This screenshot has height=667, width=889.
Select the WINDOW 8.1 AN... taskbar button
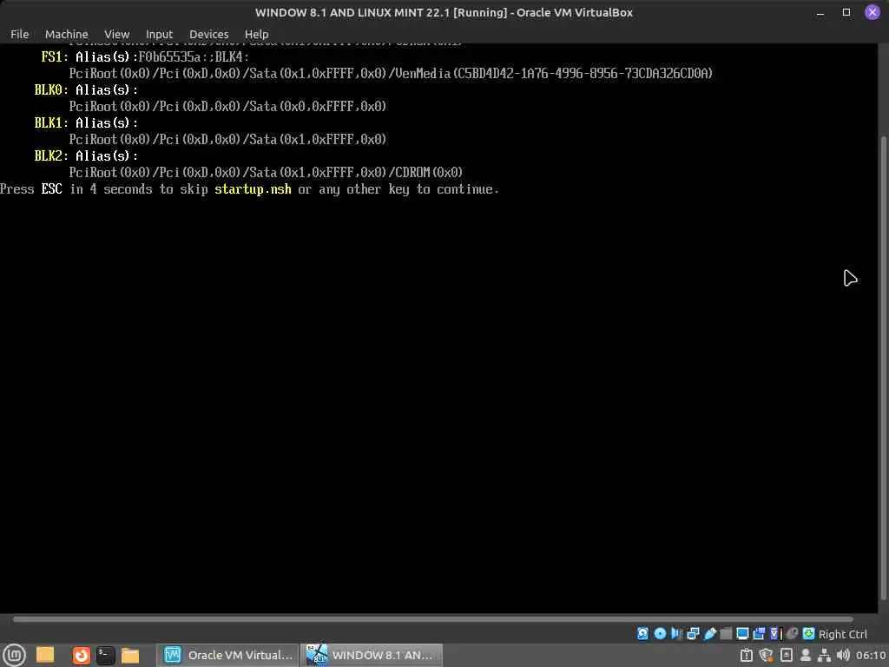pyautogui.click(x=371, y=655)
